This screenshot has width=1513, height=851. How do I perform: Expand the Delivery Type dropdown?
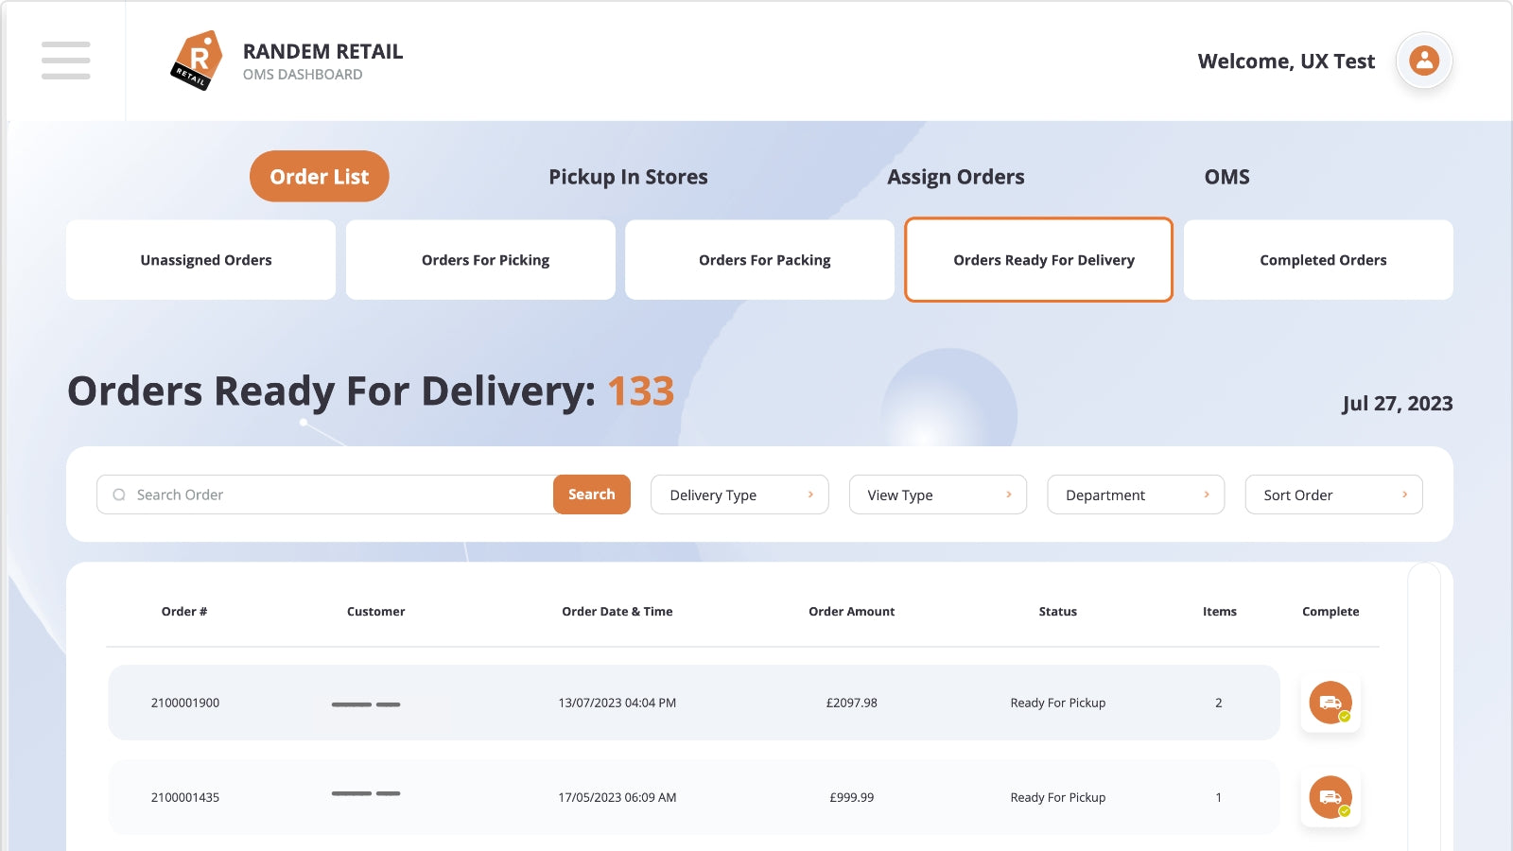pos(739,495)
